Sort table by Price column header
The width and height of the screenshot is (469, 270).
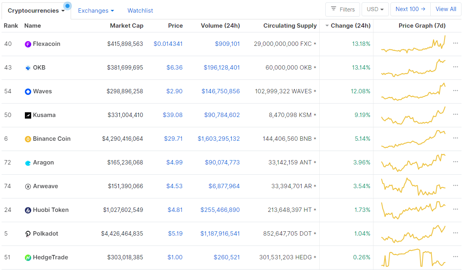(175, 26)
